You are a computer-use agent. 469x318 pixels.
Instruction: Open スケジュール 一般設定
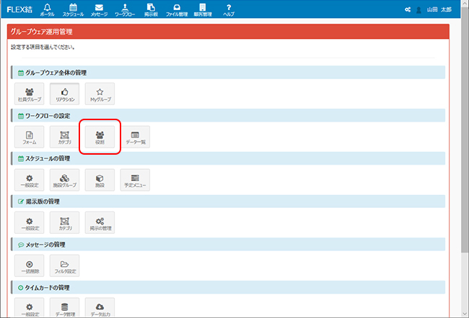(30, 180)
